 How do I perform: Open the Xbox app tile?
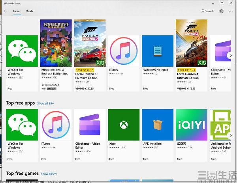124,125
